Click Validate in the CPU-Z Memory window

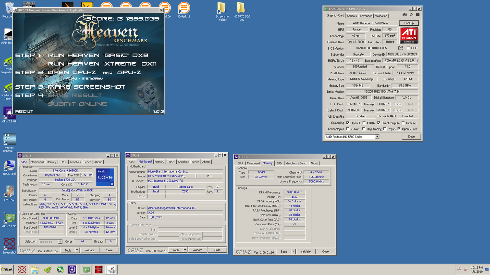(305, 252)
